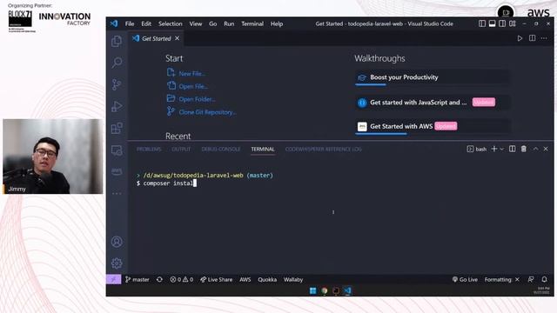This screenshot has height=313, width=557.
Task: Synchronize changes using the sync icon
Action: [159, 280]
